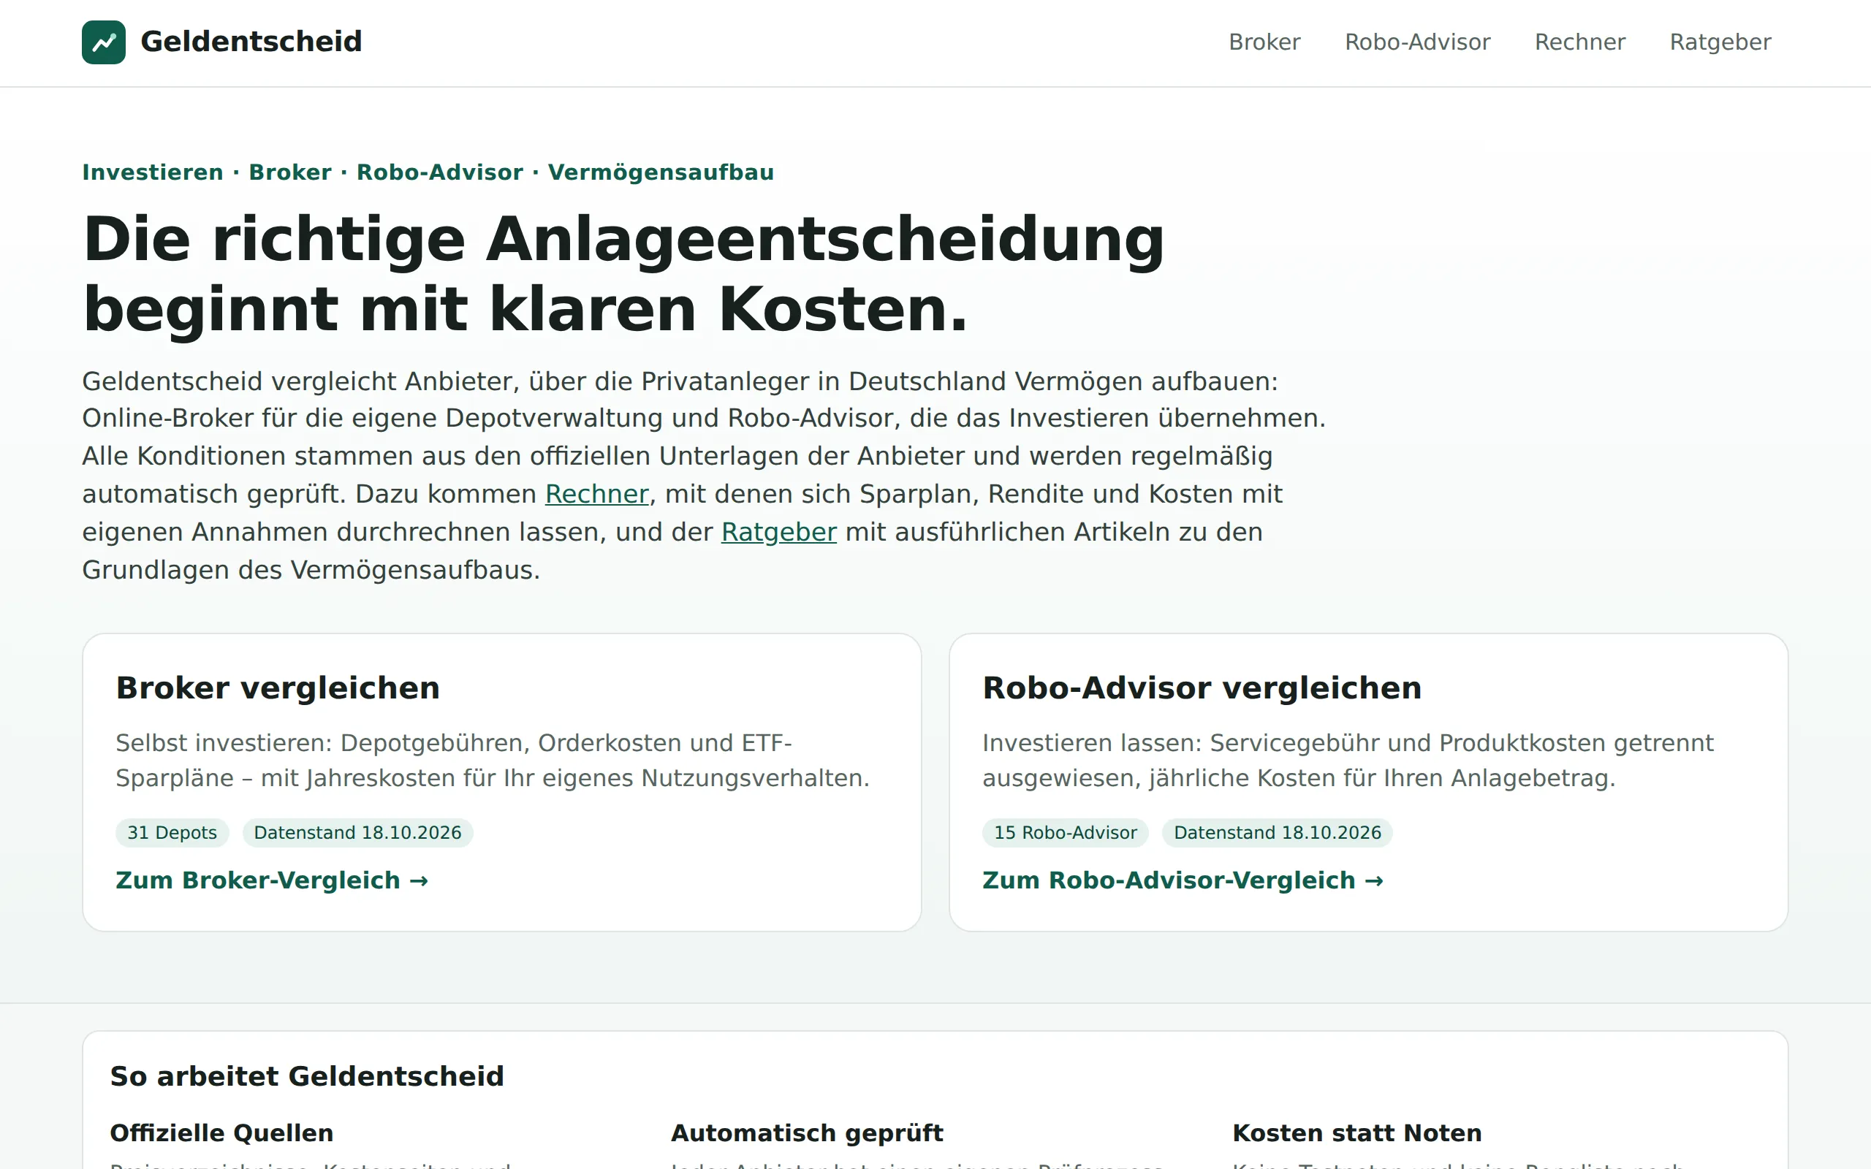Click the green tagline Investieren · Broker line
Screen dimensions: 1871x1169
coord(428,172)
